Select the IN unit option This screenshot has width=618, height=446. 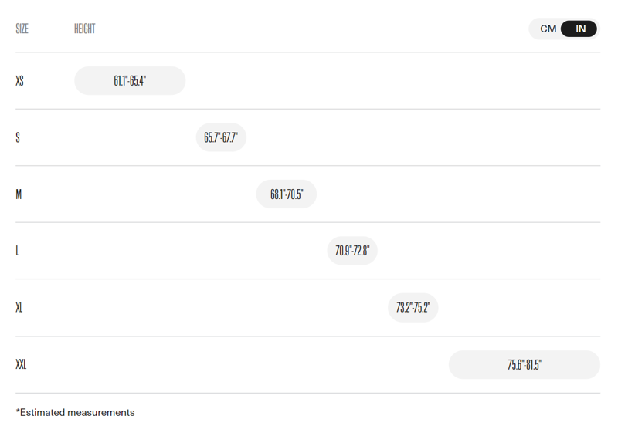point(580,29)
